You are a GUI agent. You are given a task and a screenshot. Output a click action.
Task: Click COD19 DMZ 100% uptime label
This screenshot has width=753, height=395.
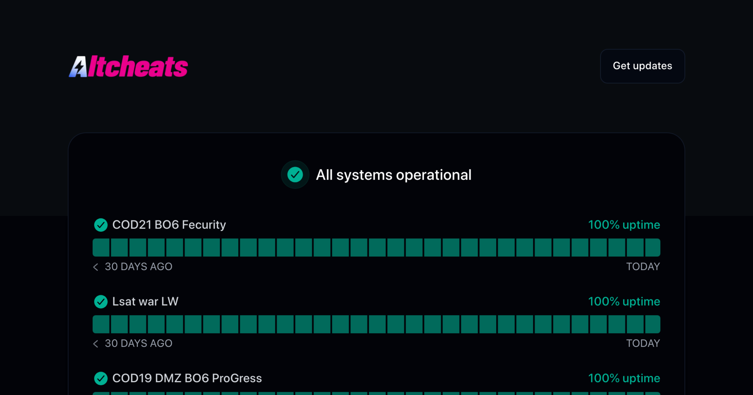point(624,378)
